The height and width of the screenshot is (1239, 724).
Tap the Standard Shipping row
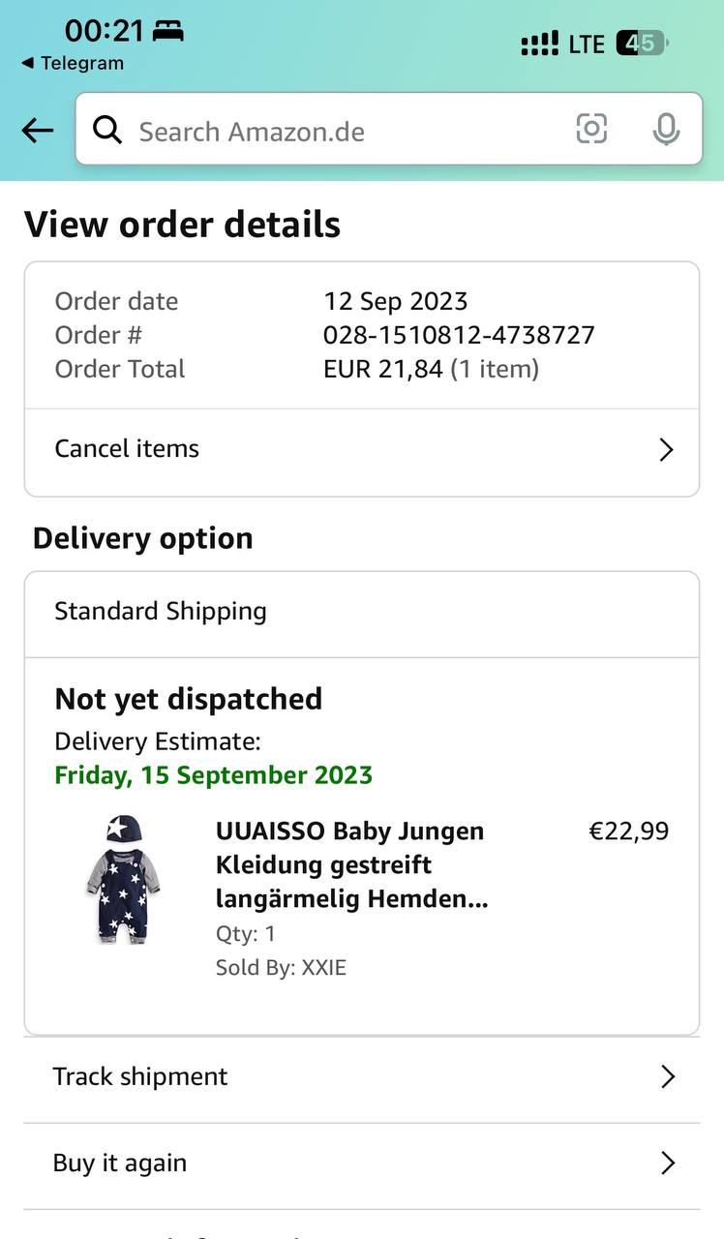tap(161, 612)
